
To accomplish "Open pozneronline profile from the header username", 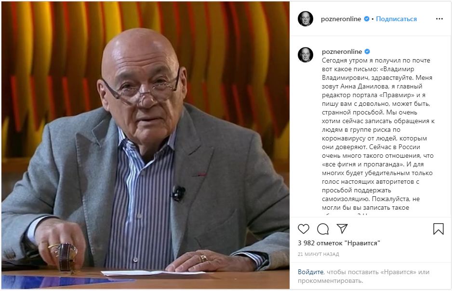I will pyautogui.click(x=341, y=19).
